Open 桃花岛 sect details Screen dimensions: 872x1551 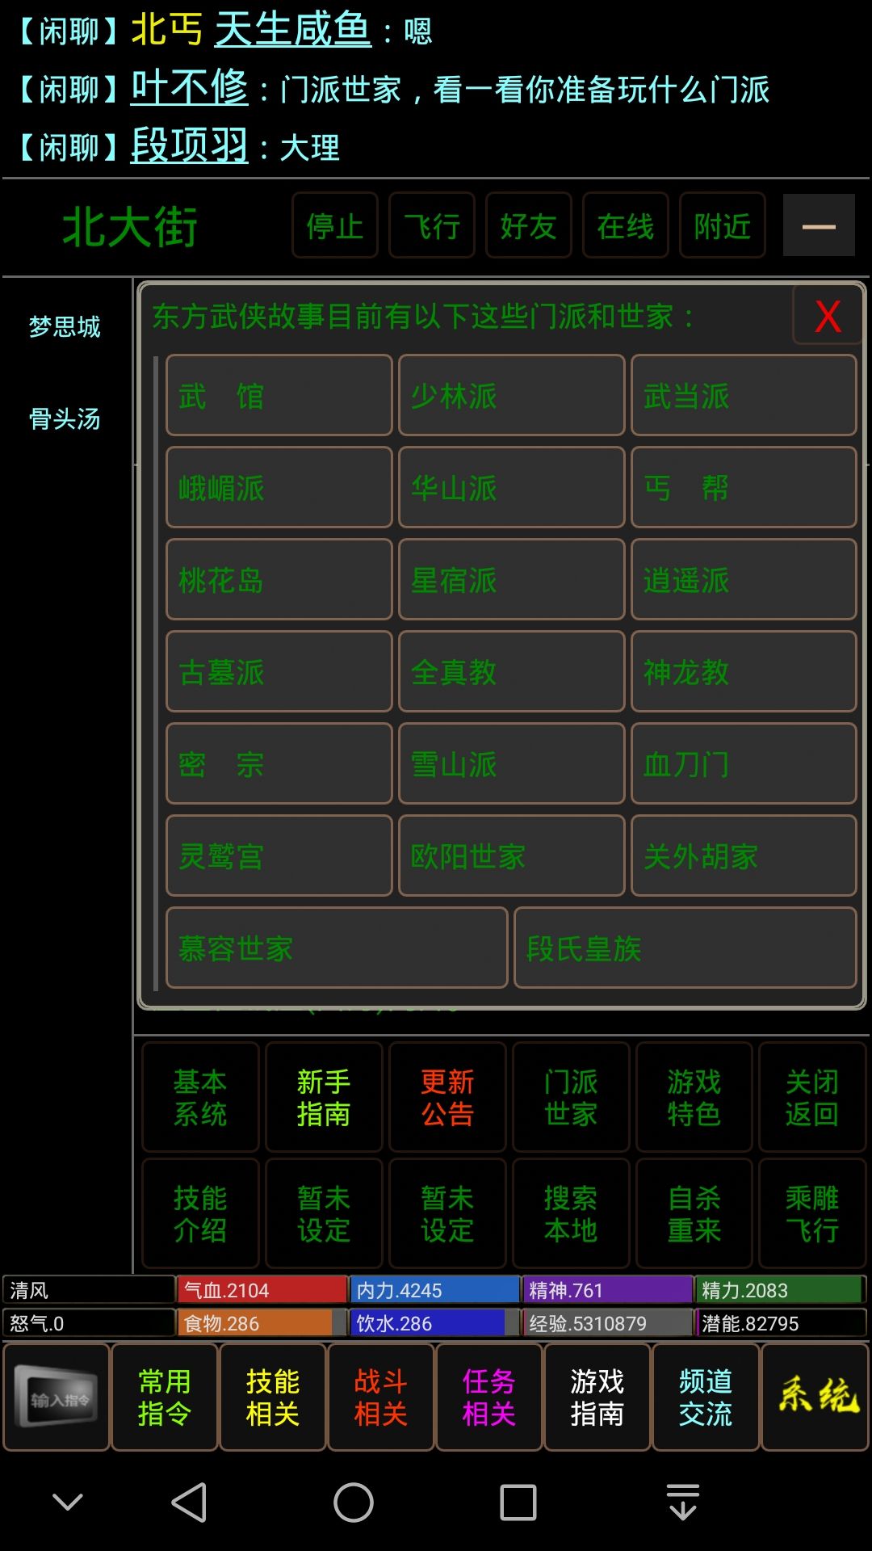click(279, 580)
